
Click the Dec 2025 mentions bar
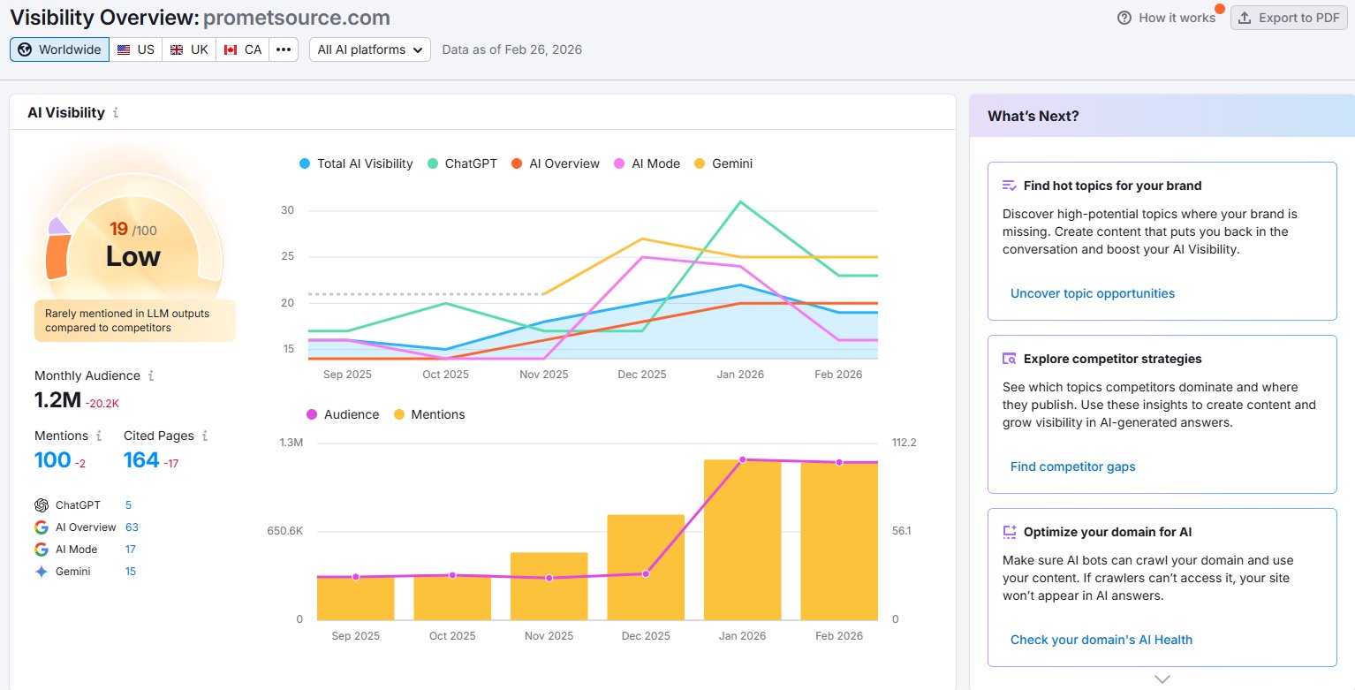[x=646, y=567]
